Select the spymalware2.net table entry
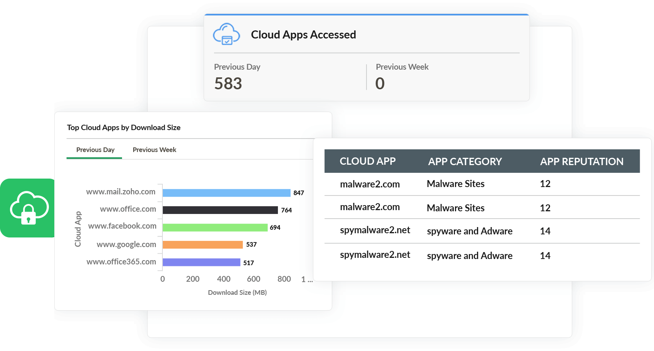 click(375, 231)
